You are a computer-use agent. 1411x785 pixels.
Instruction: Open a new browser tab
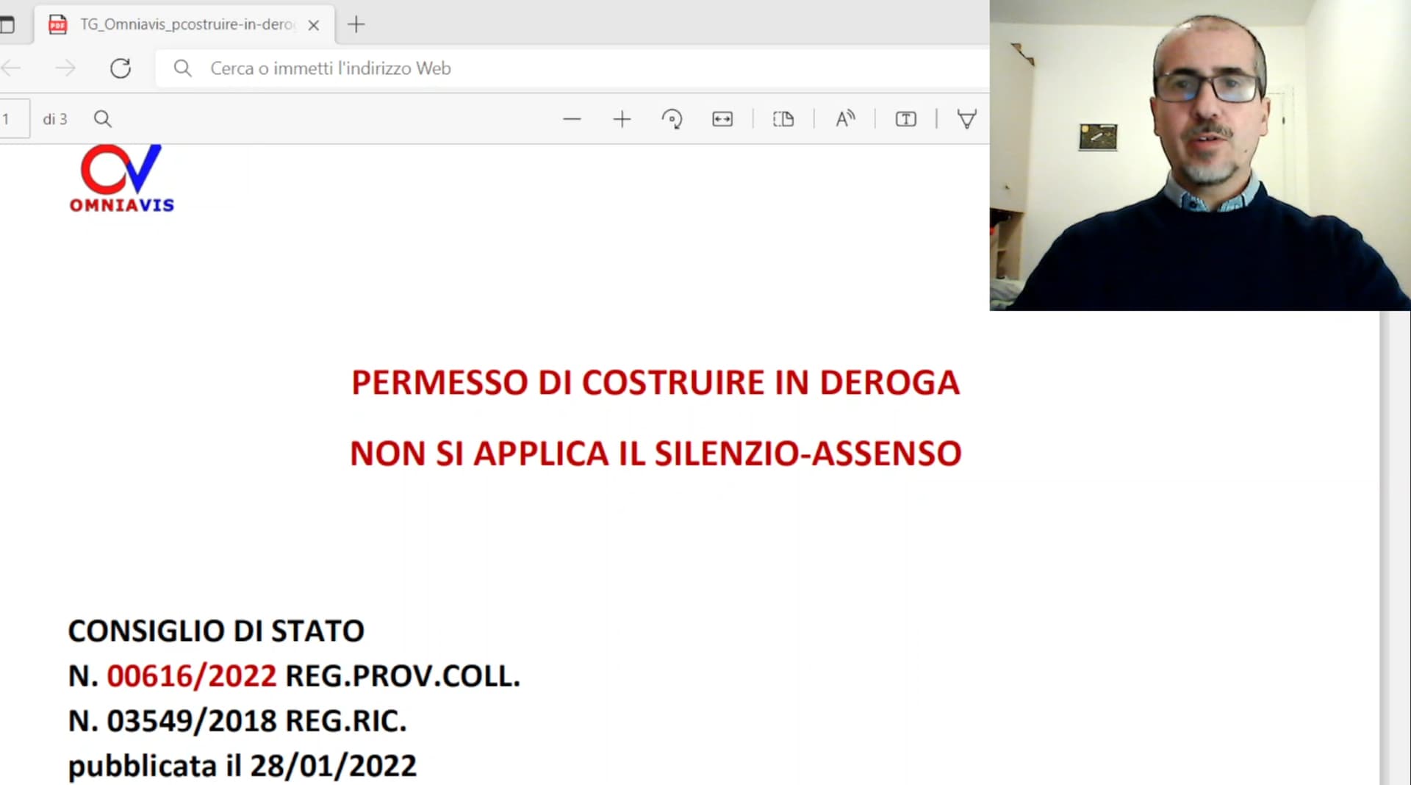pyautogui.click(x=356, y=25)
